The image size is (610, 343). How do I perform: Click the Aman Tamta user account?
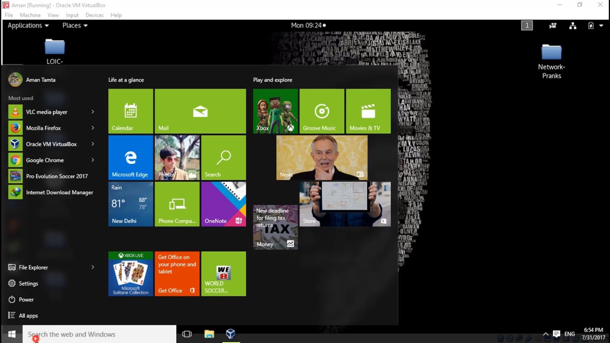32,80
